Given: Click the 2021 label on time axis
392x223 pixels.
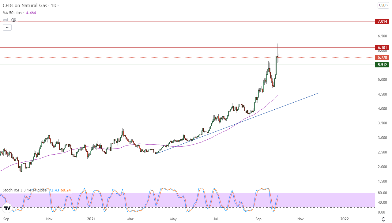Looking at the screenshot, I should [x=92, y=219].
